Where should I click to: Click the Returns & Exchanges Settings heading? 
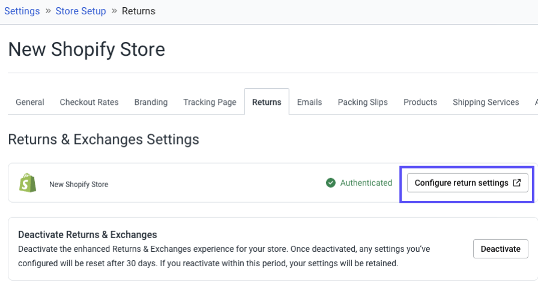pos(104,140)
